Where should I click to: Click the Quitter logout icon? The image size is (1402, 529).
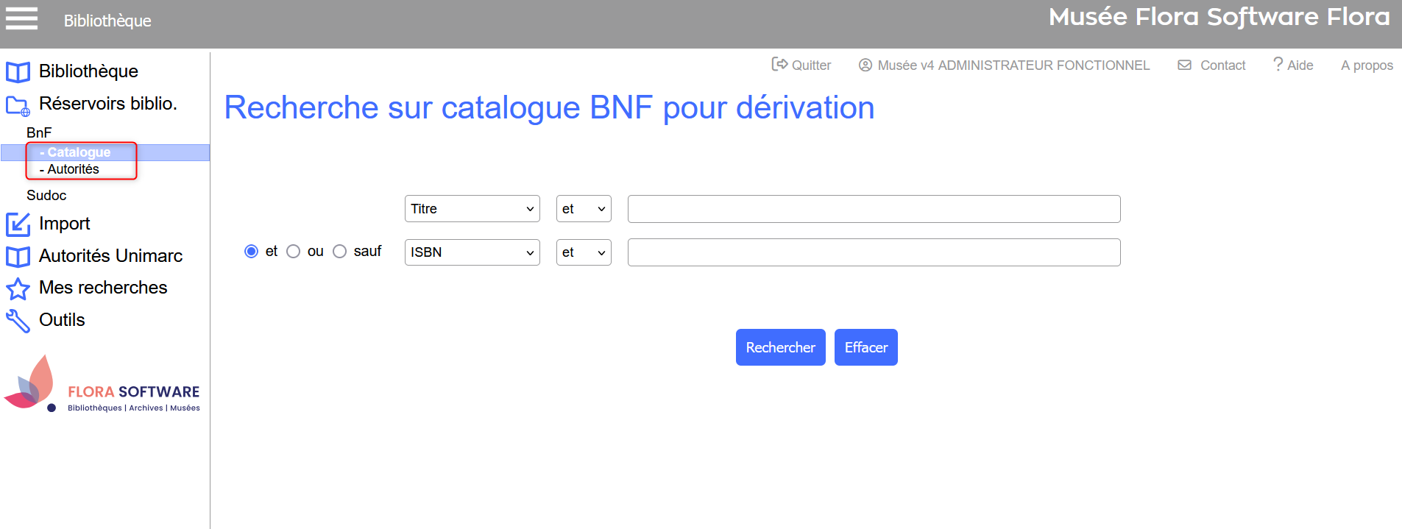(x=779, y=65)
